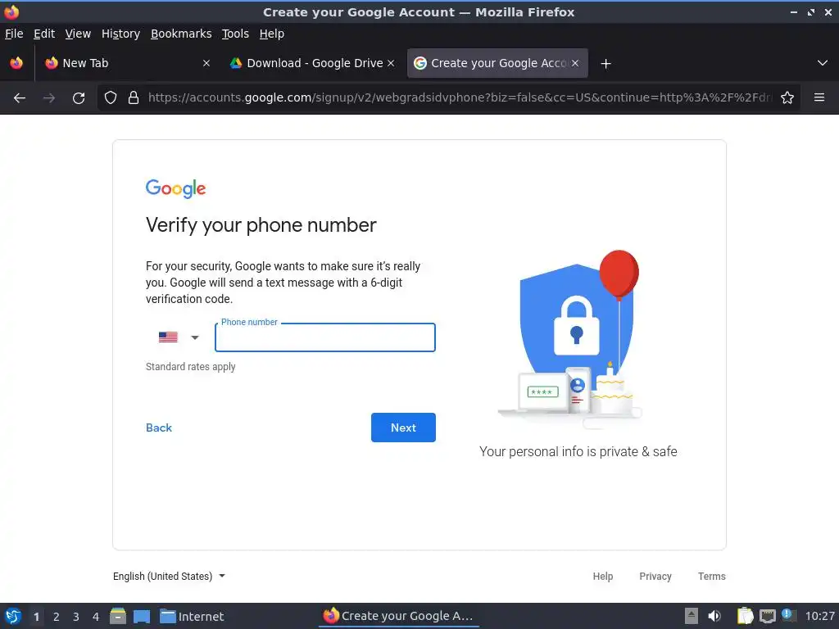Open the File menu

click(14, 34)
